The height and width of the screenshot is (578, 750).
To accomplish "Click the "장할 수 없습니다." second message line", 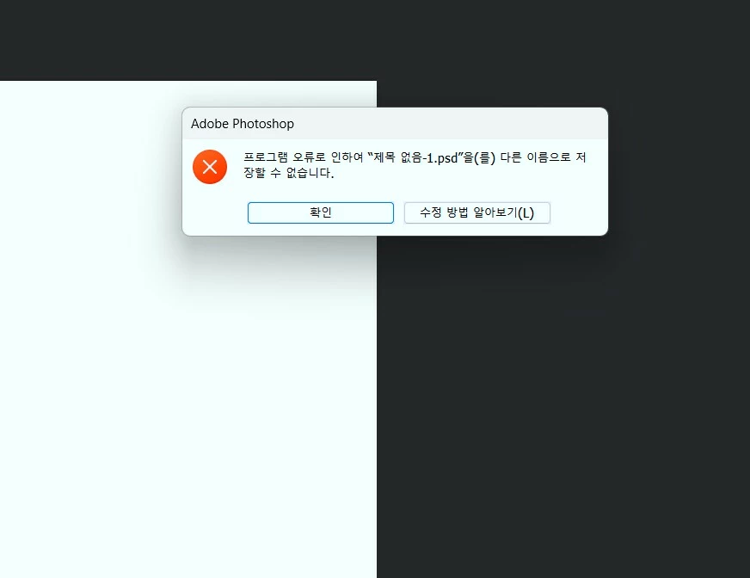I will pyautogui.click(x=288, y=173).
